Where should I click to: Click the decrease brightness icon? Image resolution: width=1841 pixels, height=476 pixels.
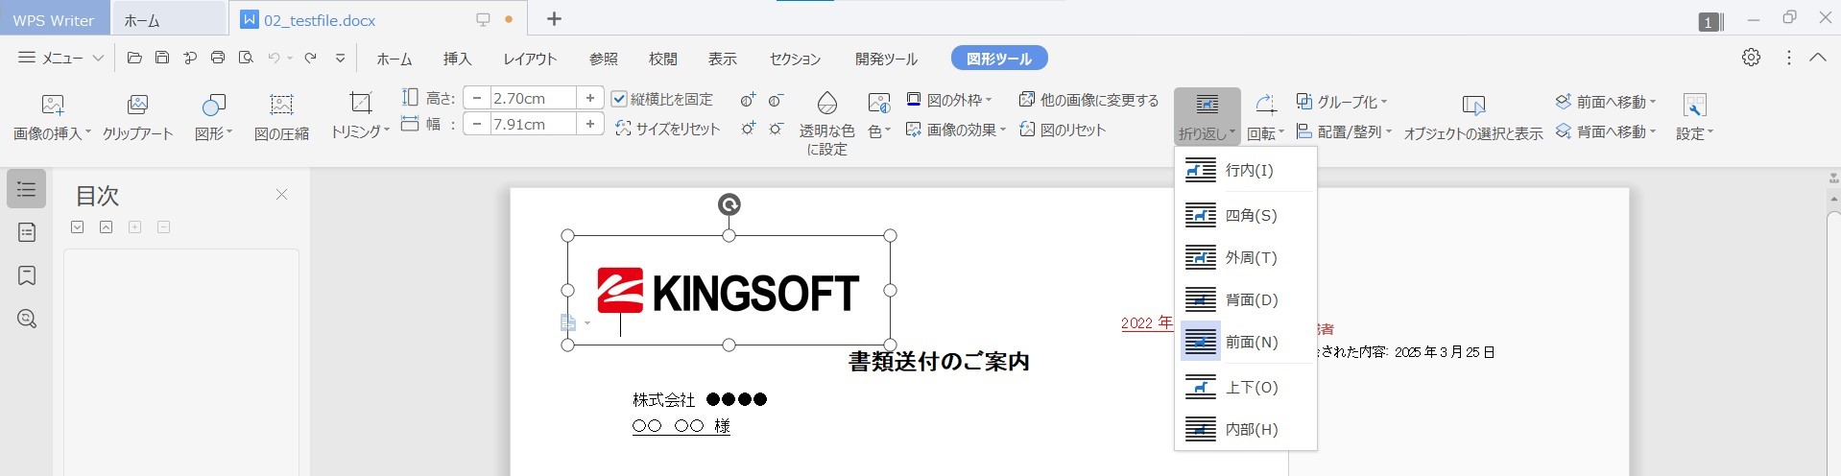click(777, 128)
